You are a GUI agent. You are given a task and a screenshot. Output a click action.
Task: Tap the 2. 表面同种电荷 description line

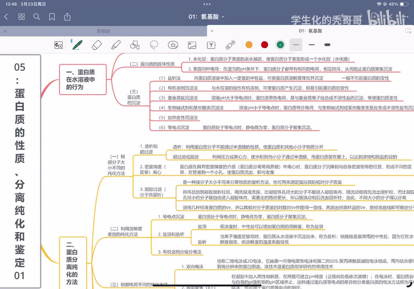[290, 69]
